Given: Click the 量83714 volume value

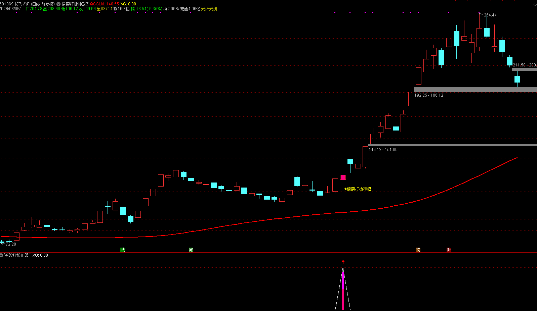Looking at the screenshot, I should click(x=105, y=9).
